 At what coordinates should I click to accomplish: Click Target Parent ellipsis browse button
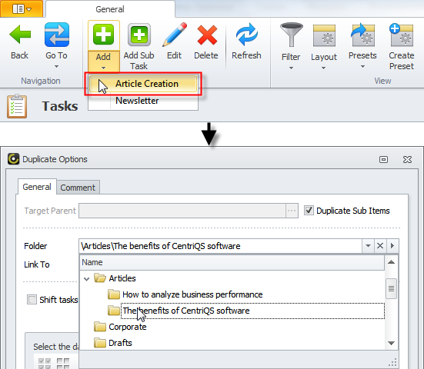tap(292, 211)
